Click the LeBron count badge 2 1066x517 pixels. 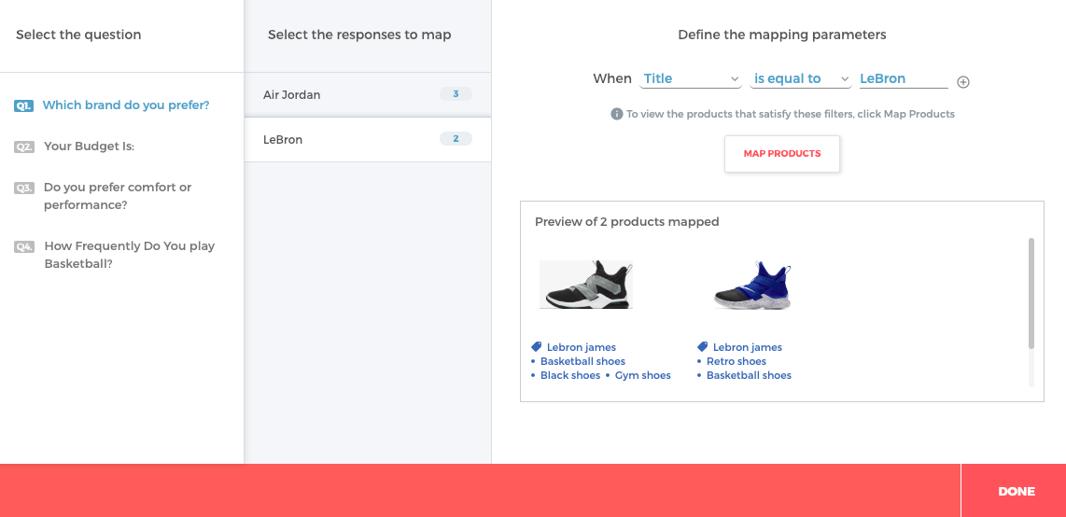click(x=456, y=139)
